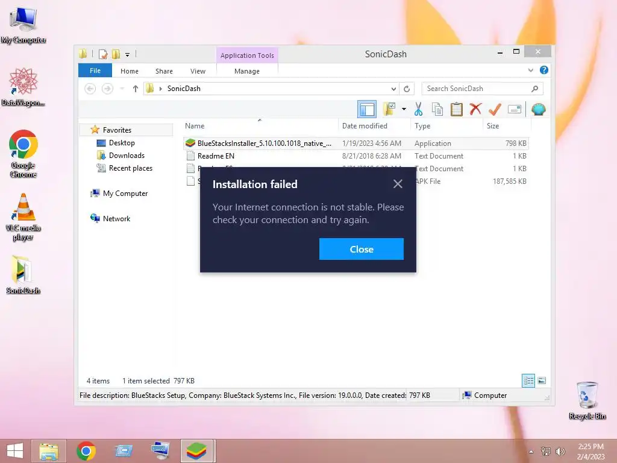This screenshot has height=463, width=617.
Task: Sort by the Type column header
Action: pos(446,125)
